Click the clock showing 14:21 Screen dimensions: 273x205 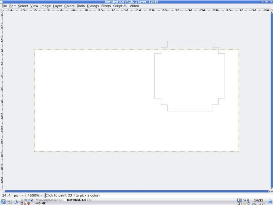258,200
